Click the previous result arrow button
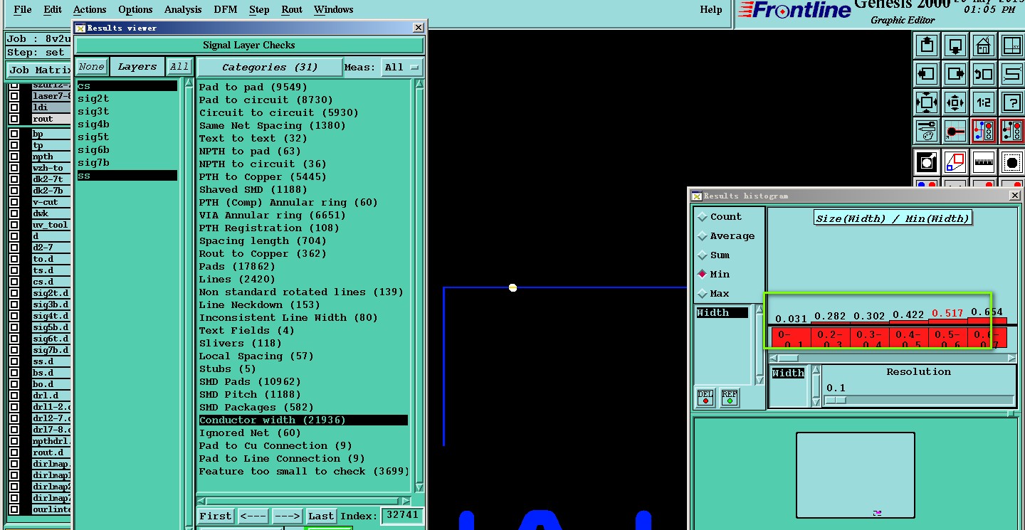 tap(253, 516)
